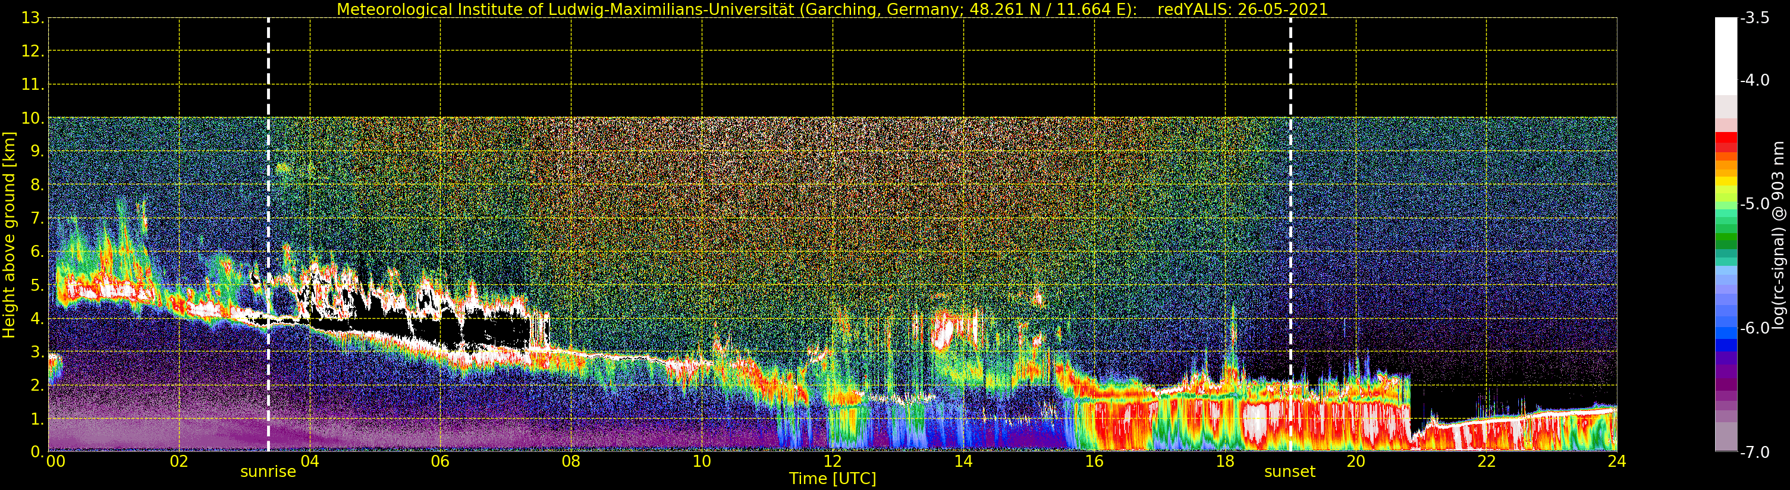Click the white dashed sunrise marker line

coord(268,235)
